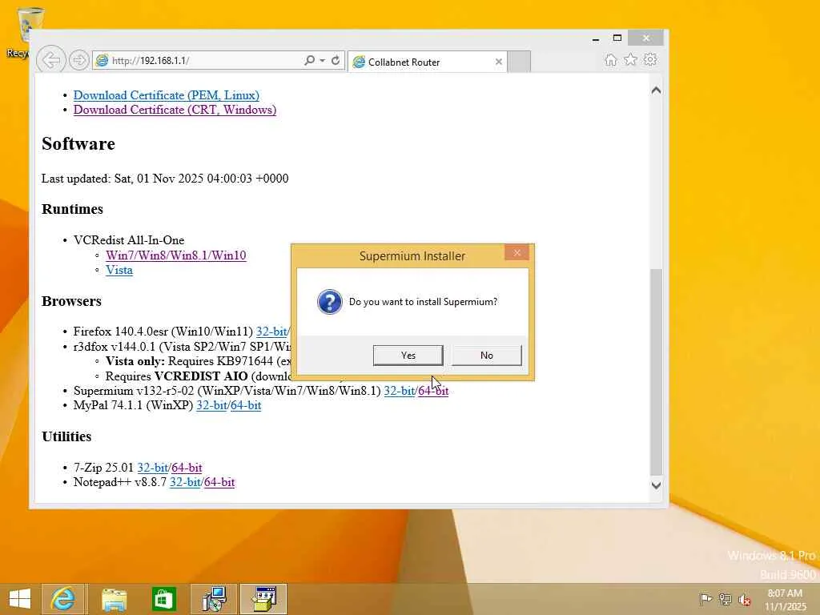This screenshot has height=615, width=820.
Task: Open Internet Explorer from taskbar
Action: tap(62, 599)
